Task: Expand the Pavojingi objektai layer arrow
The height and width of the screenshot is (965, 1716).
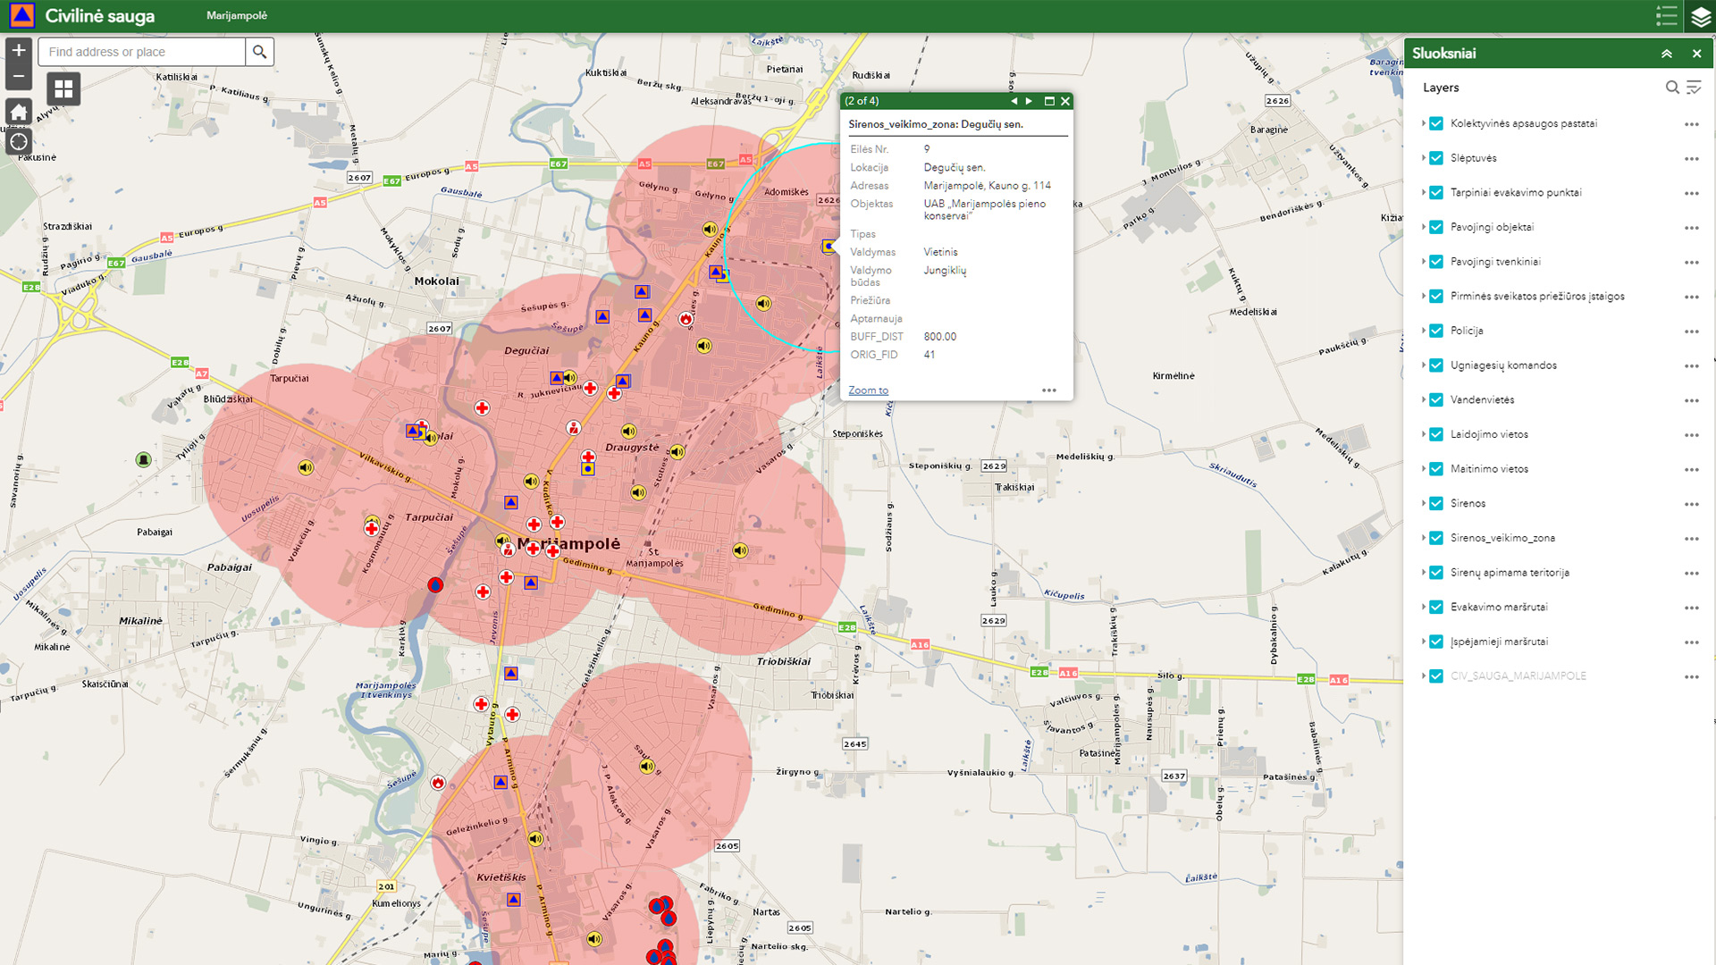Action: 1424,227
